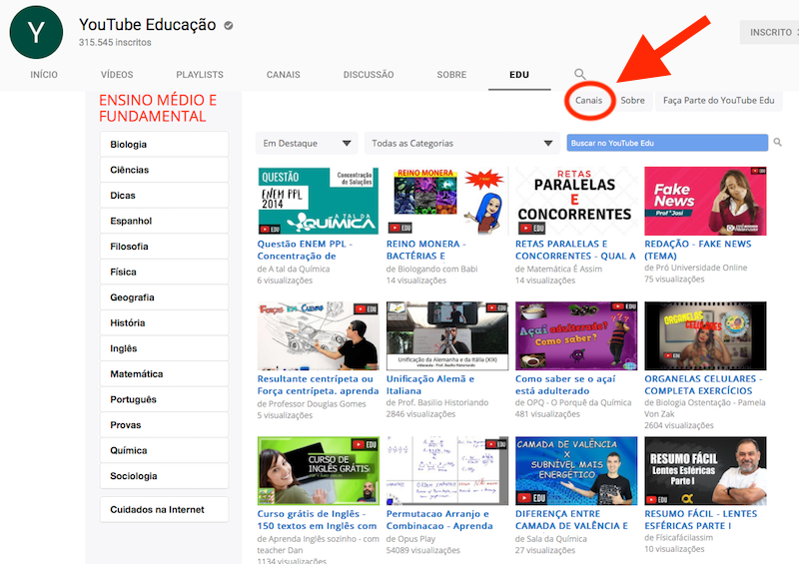Click the magnifier beside Buscar no YouTube Edu
799x564 pixels.
point(778,143)
